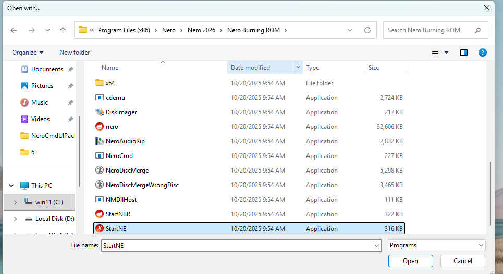This screenshot has height=274, width=503.
Task: Click the File name input field
Action: pyautogui.click(x=237, y=245)
